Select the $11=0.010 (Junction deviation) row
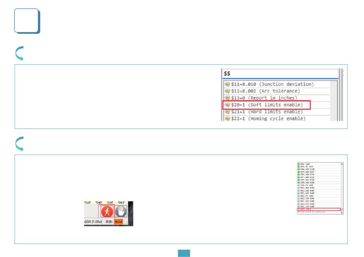Screen dimensions: 364x257 tap(277, 84)
